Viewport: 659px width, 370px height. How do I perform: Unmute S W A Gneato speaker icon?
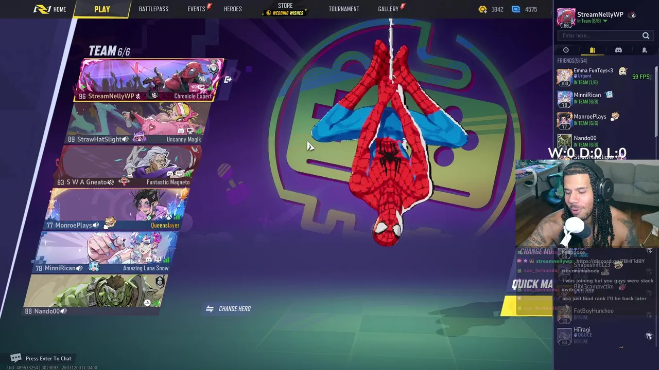pyautogui.click(x=111, y=182)
